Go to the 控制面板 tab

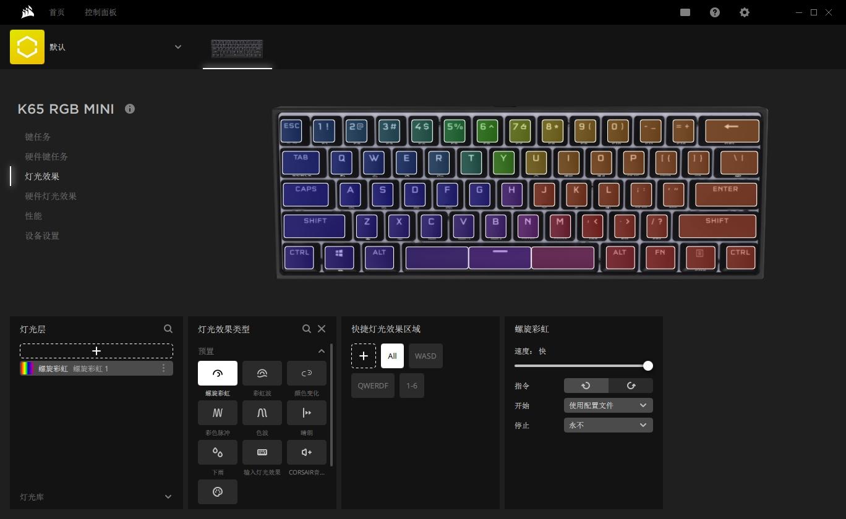coord(101,12)
